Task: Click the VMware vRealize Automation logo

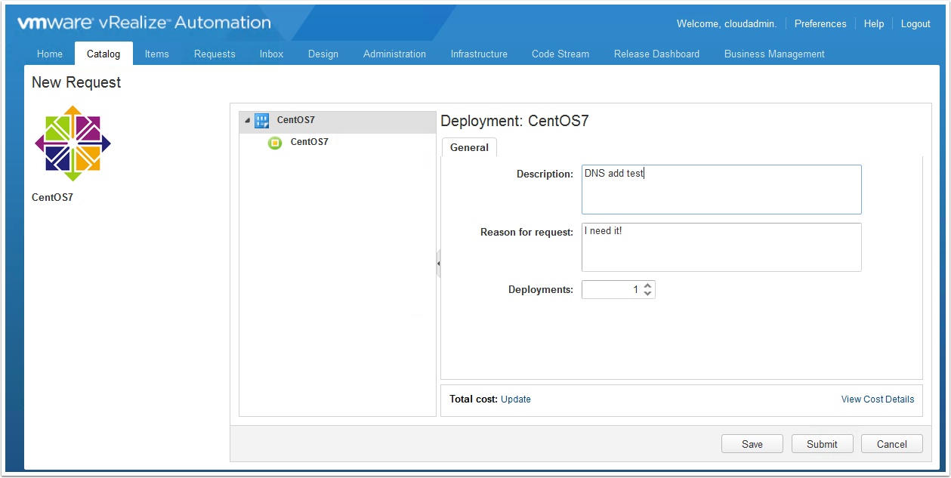Action: point(144,23)
